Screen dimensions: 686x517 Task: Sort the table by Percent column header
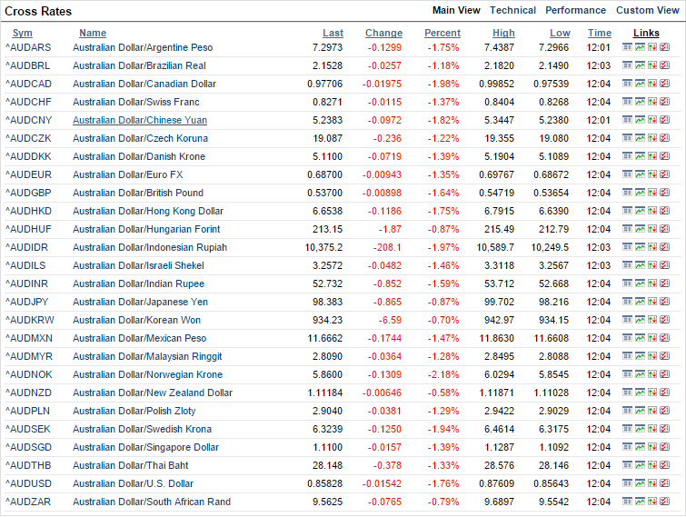442,34
